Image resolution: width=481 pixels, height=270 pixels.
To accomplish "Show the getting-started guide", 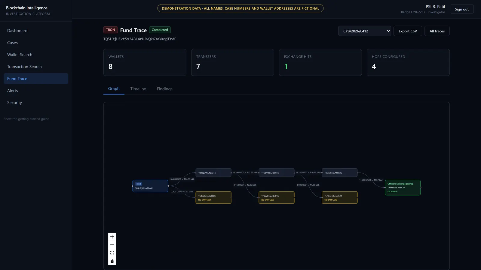I will (26, 119).
